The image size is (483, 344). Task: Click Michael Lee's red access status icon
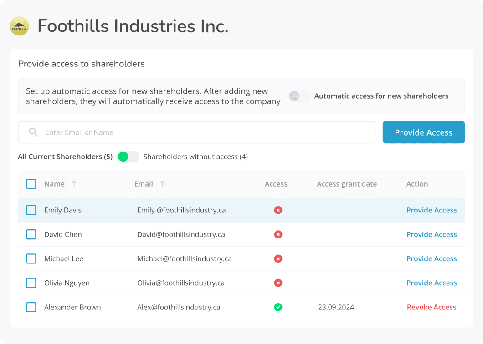pos(278,258)
